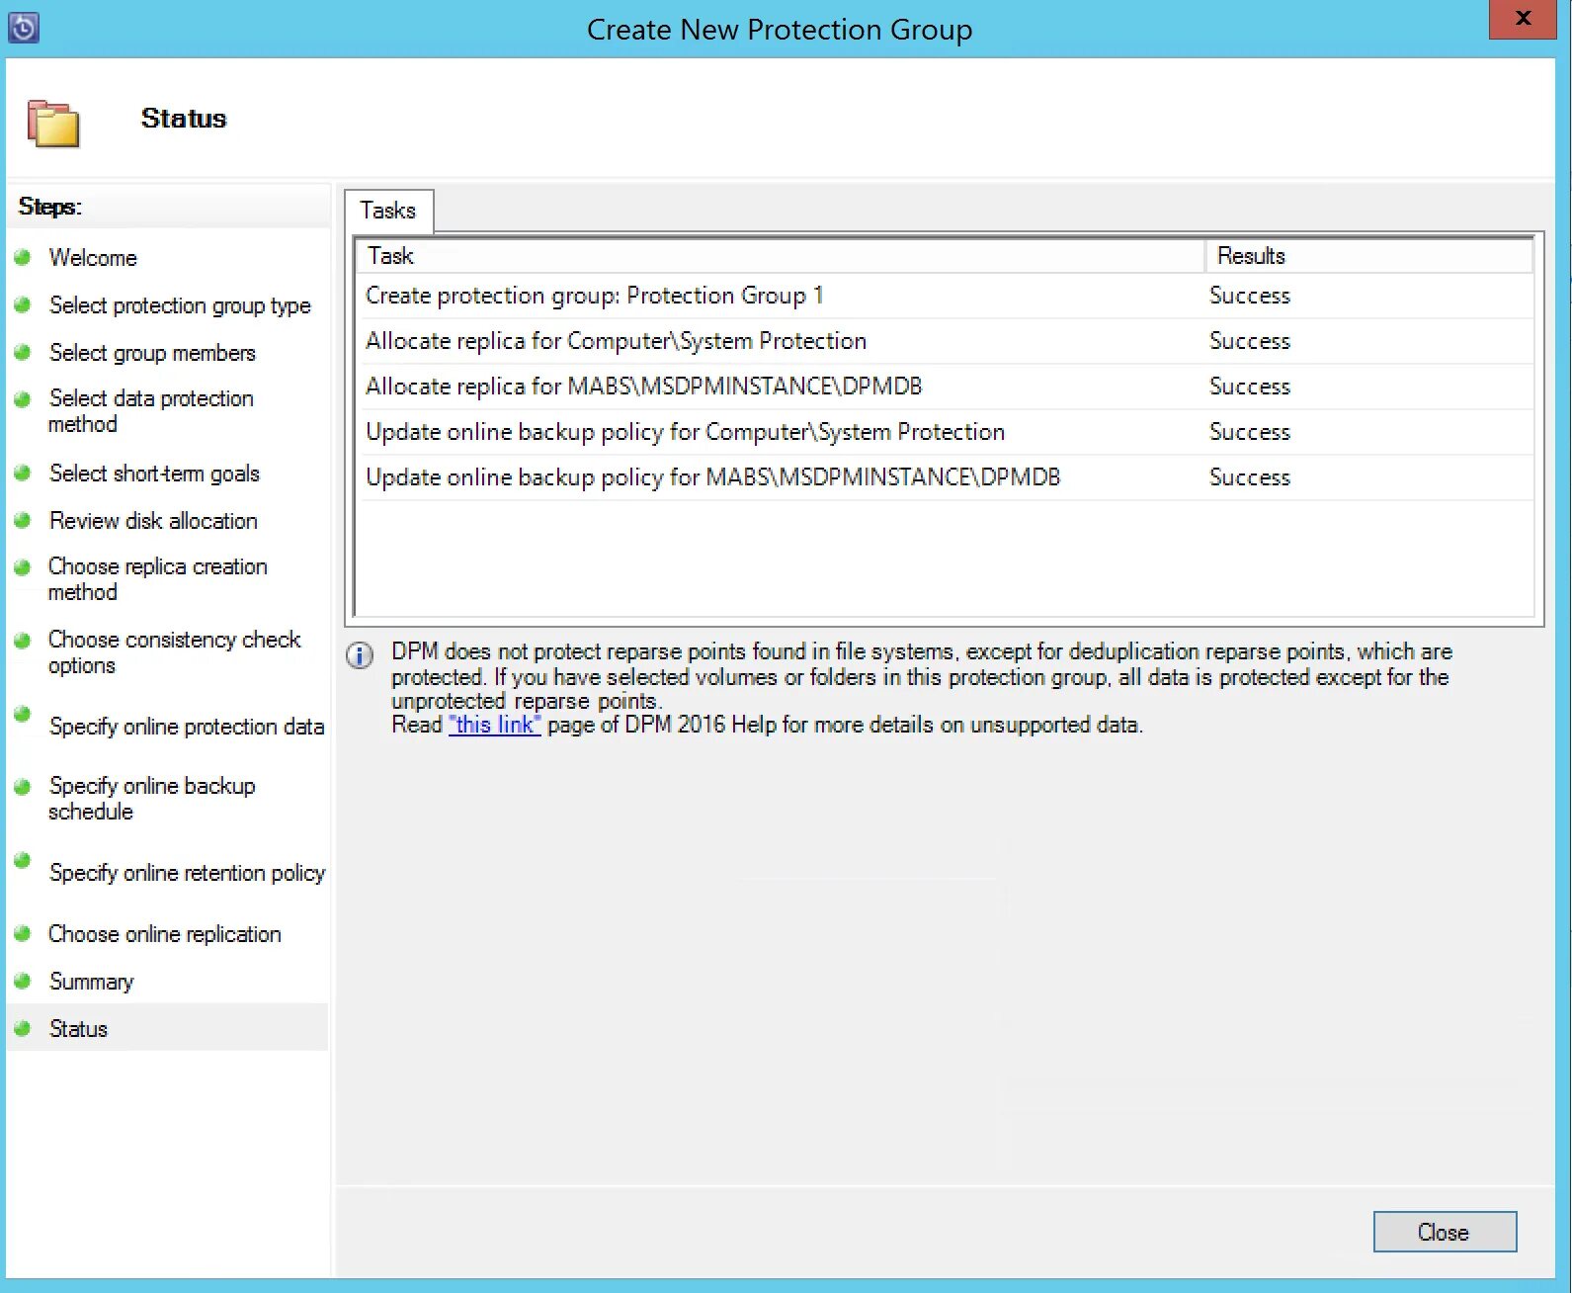Select the Welcome step
The width and height of the screenshot is (1572, 1293).
click(x=93, y=258)
